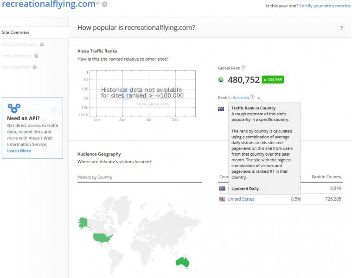Click the gears icon in API box
This screenshot has width=352, height=278.
coord(14,108)
